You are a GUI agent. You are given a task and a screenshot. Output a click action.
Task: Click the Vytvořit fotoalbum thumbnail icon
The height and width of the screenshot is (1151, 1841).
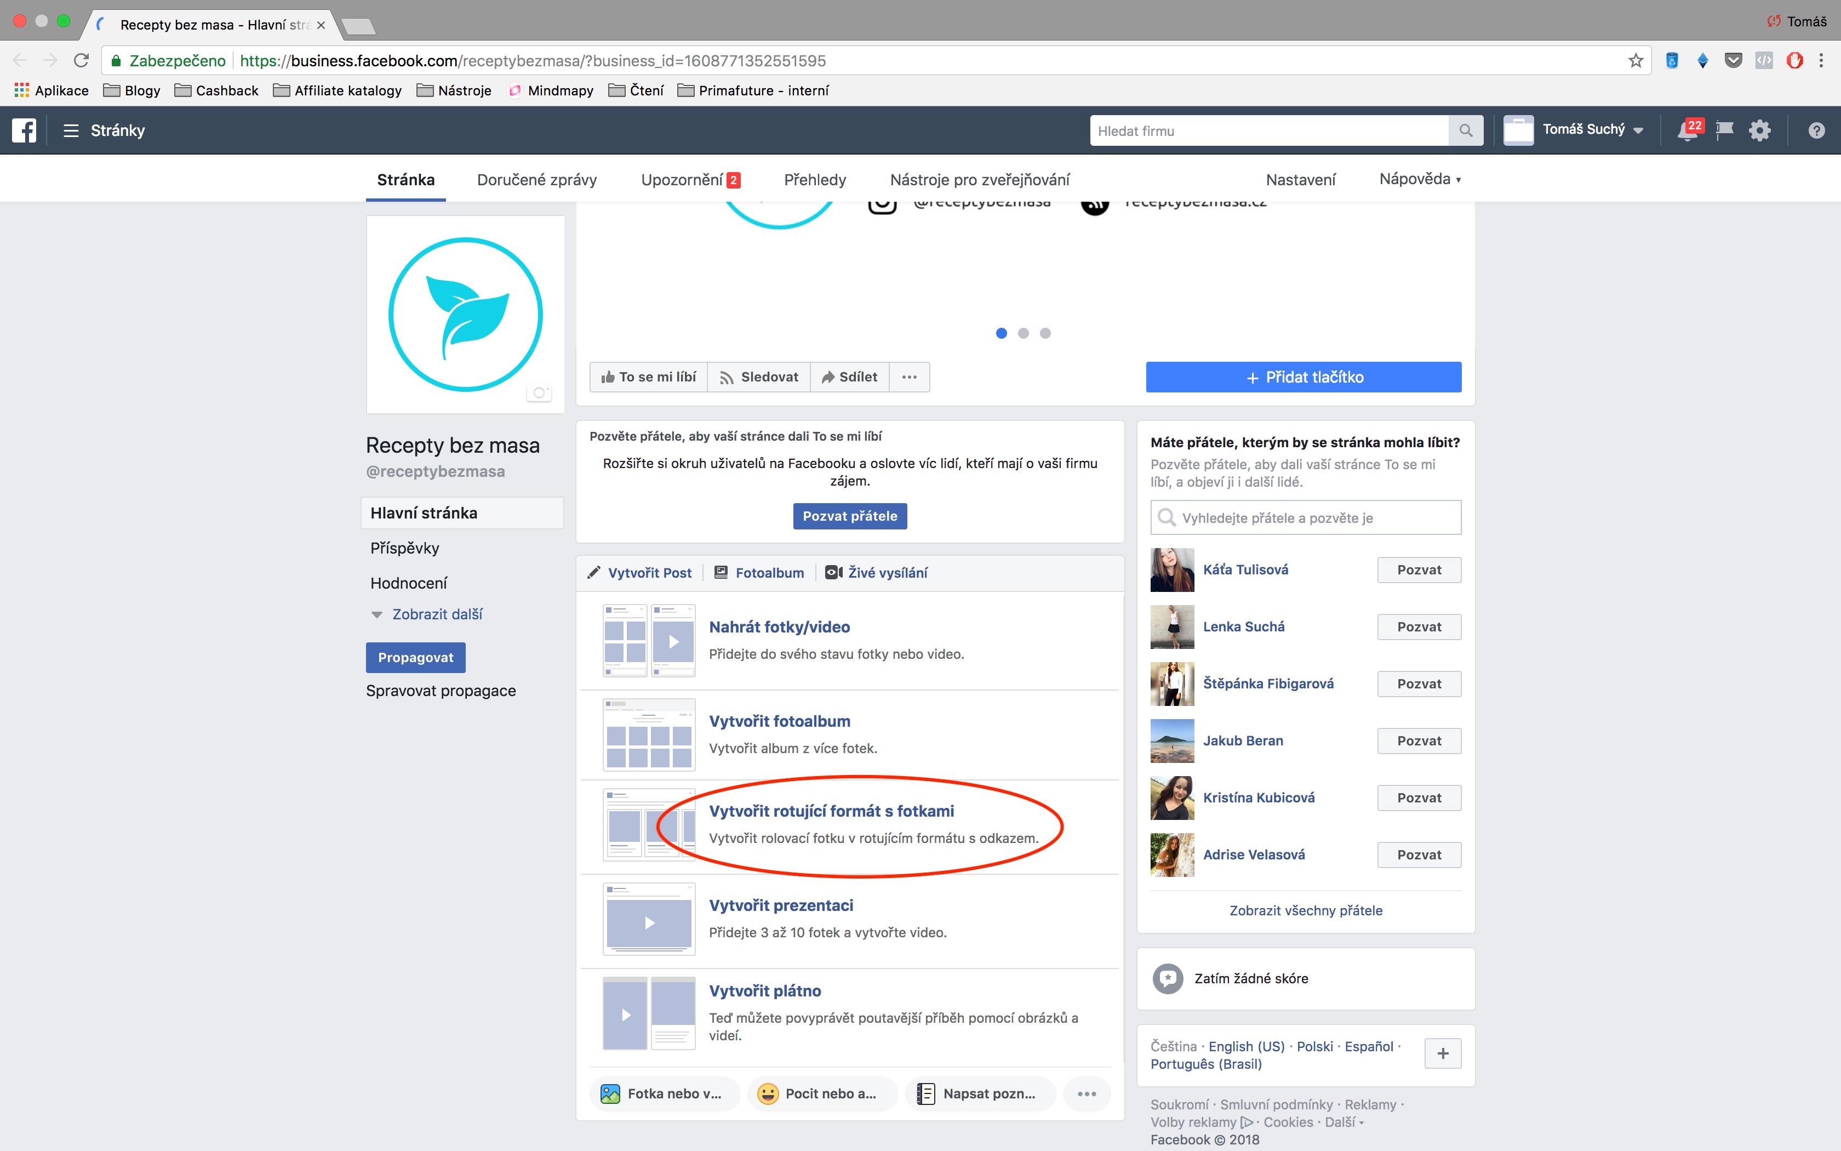click(x=649, y=734)
